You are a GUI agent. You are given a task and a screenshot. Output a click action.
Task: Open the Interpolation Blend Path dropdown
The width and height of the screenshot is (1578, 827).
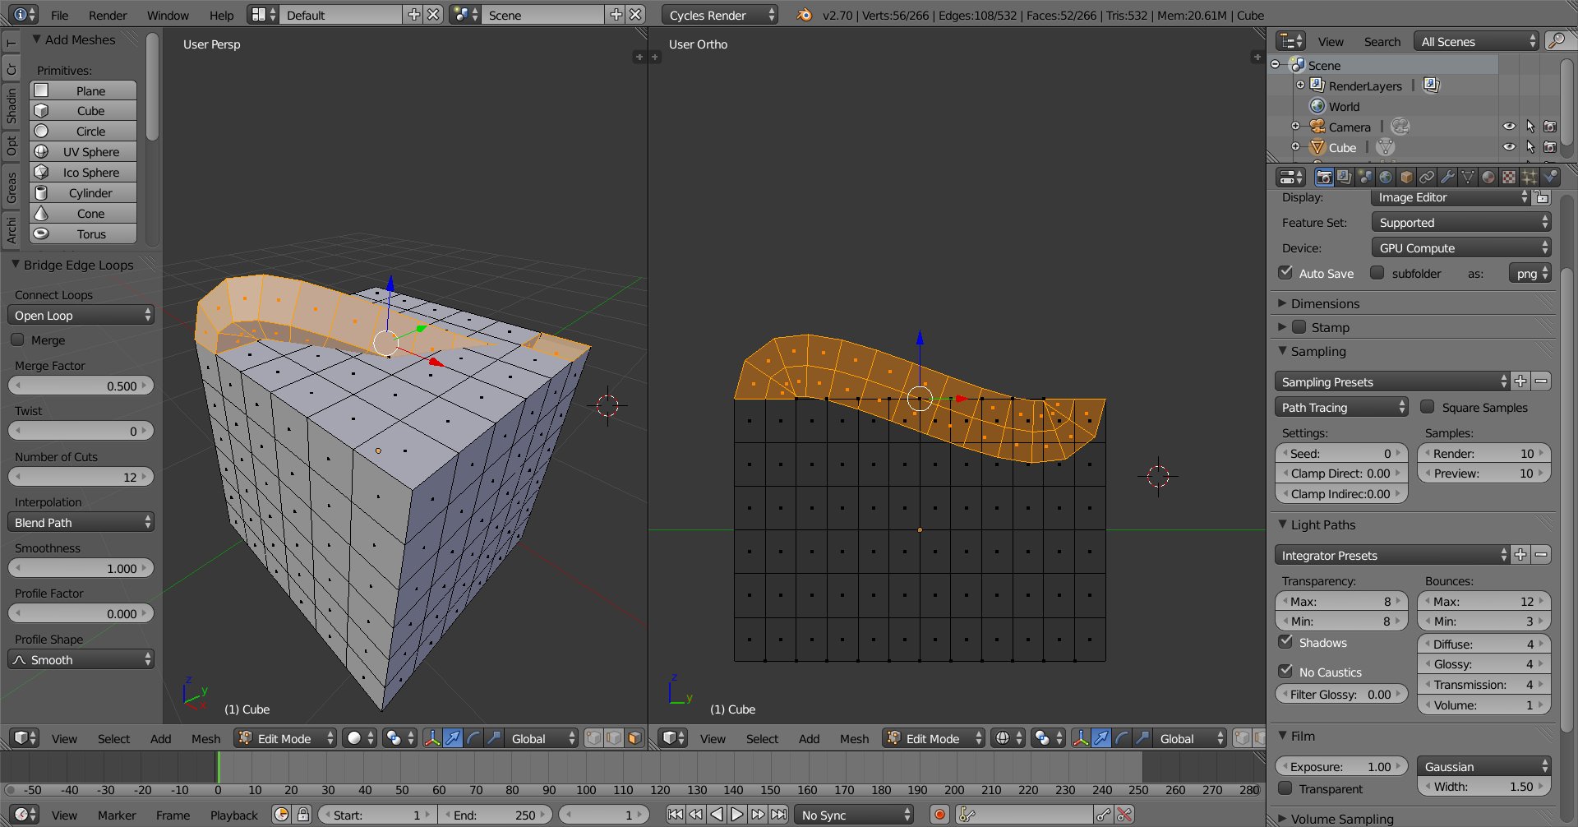[81, 523]
